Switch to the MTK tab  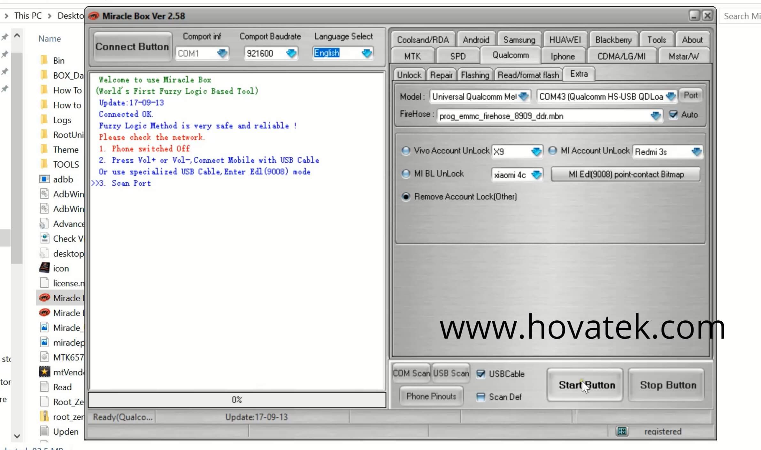coord(412,56)
